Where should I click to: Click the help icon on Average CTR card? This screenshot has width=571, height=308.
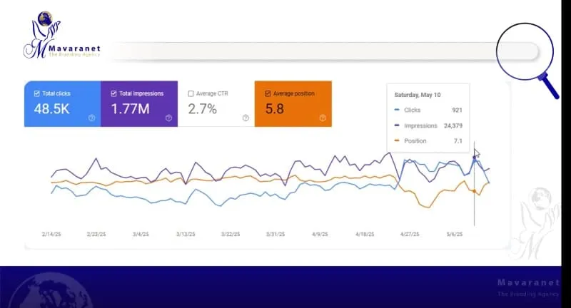point(246,118)
